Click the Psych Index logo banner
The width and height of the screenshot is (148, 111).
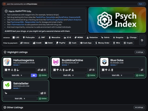coord(117,20)
